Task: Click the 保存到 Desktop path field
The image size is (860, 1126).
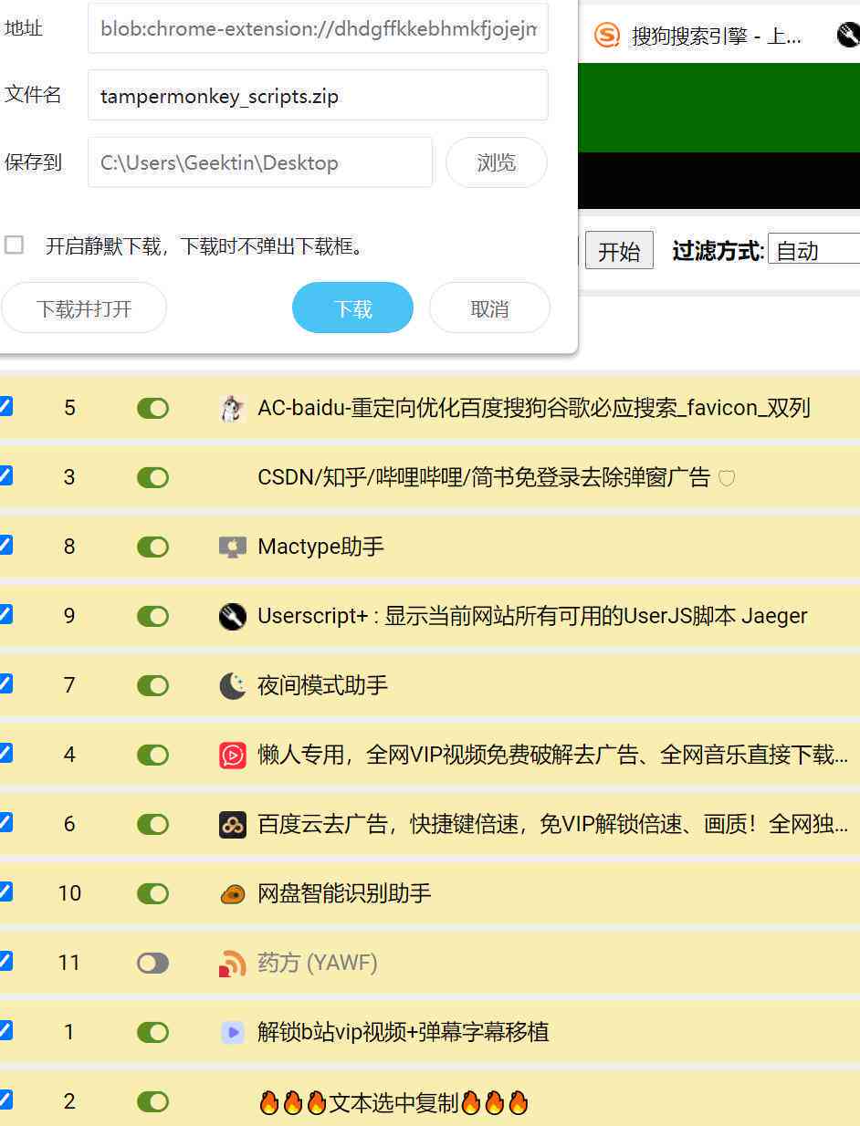Action: [x=260, y=162]
